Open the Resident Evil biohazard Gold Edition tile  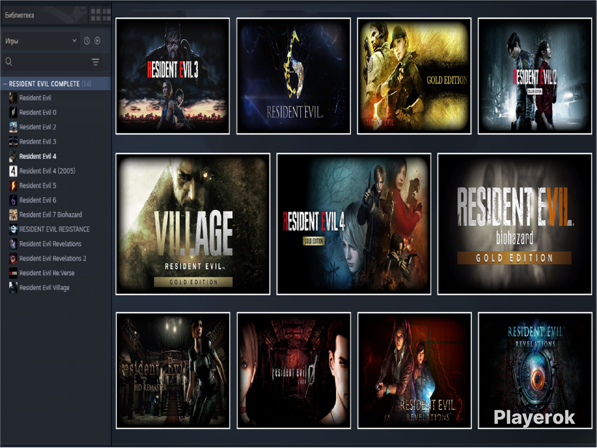[514, 224]
